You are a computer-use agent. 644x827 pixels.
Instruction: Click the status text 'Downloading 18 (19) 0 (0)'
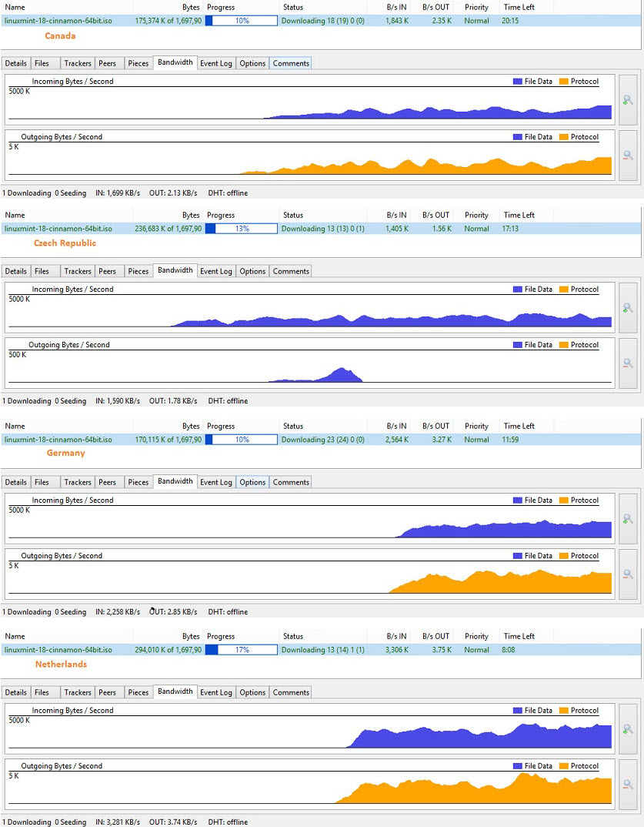[x=322, y=21]
